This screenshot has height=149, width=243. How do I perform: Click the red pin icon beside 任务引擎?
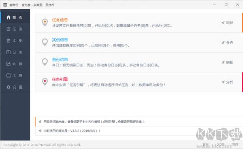(45, 82)
